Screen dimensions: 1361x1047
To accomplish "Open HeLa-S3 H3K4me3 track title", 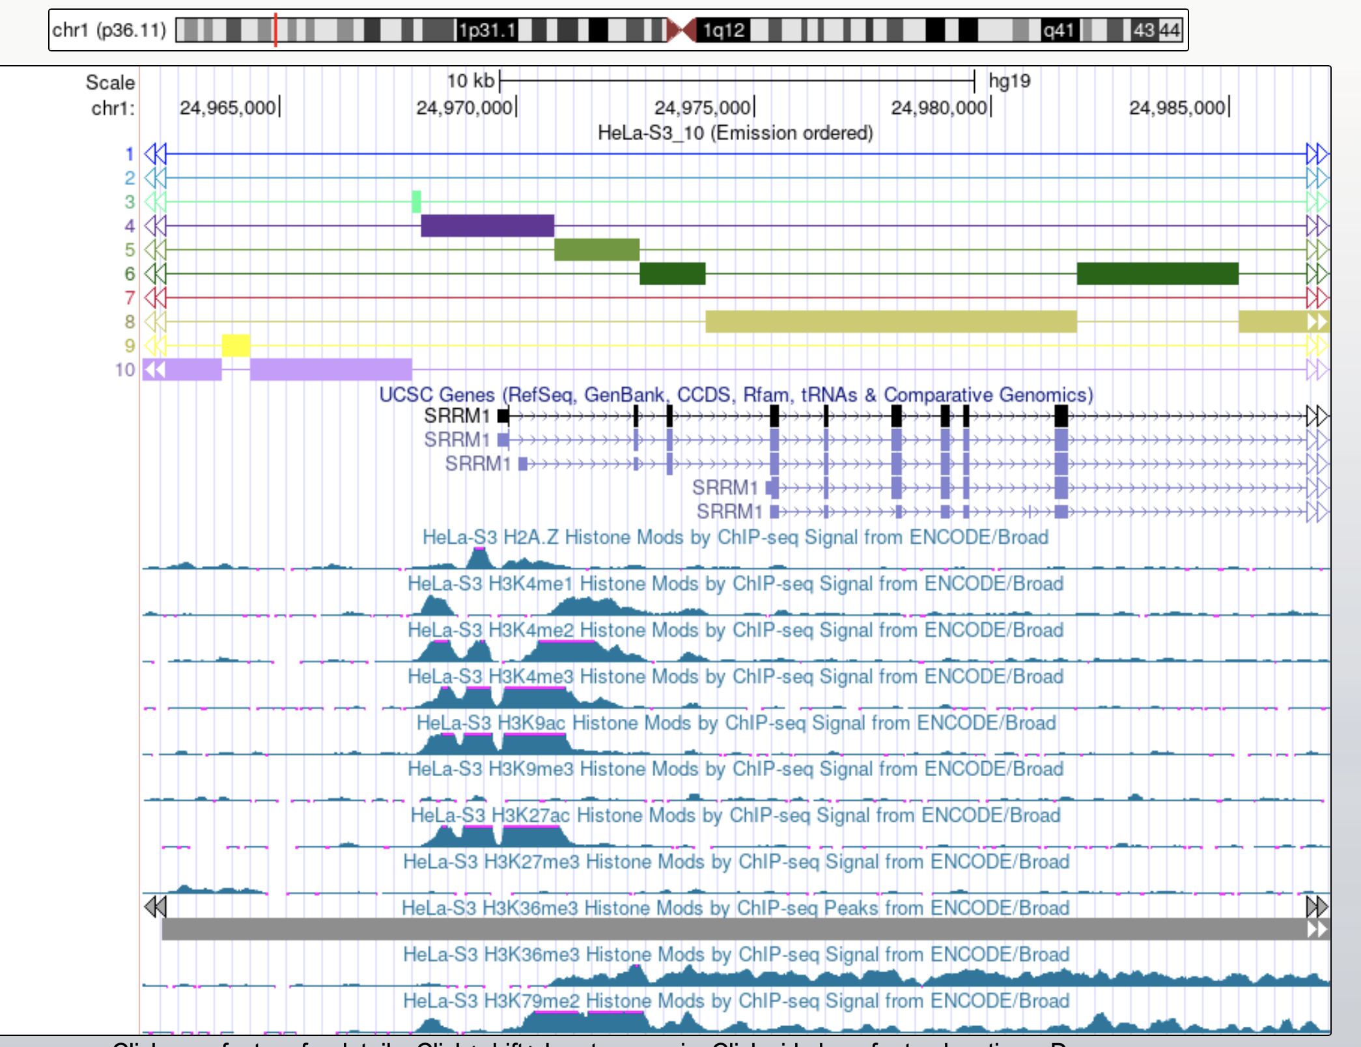I will [x=735, y=677].
